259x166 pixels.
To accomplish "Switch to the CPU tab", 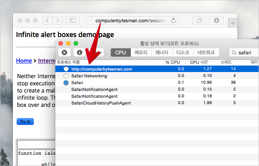I will (121, 52).
